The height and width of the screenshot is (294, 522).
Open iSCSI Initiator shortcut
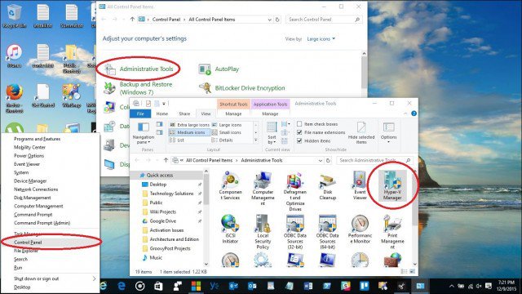(x=230, y=229)
